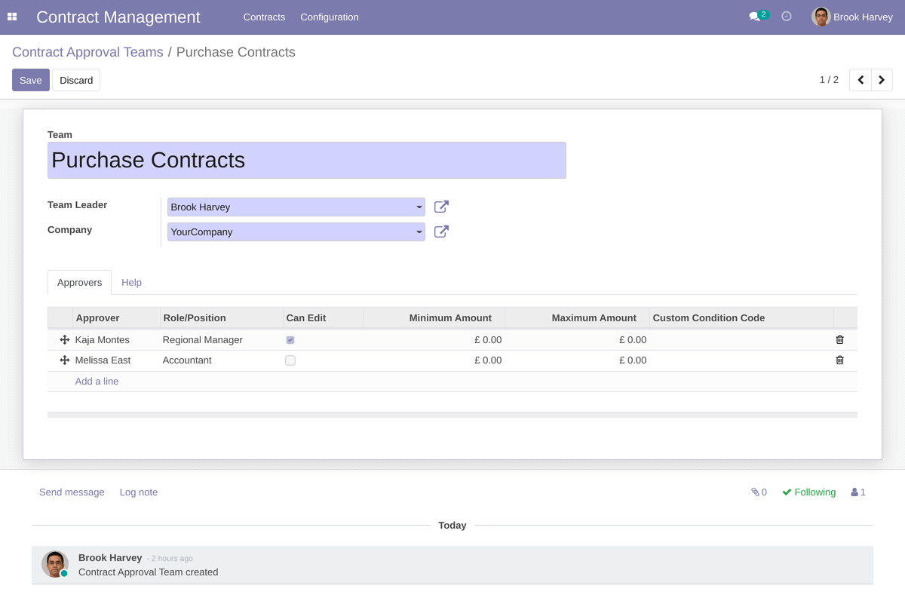The image size is (905, 601).
Task: Open the activities clock icon
Action: 786,17
